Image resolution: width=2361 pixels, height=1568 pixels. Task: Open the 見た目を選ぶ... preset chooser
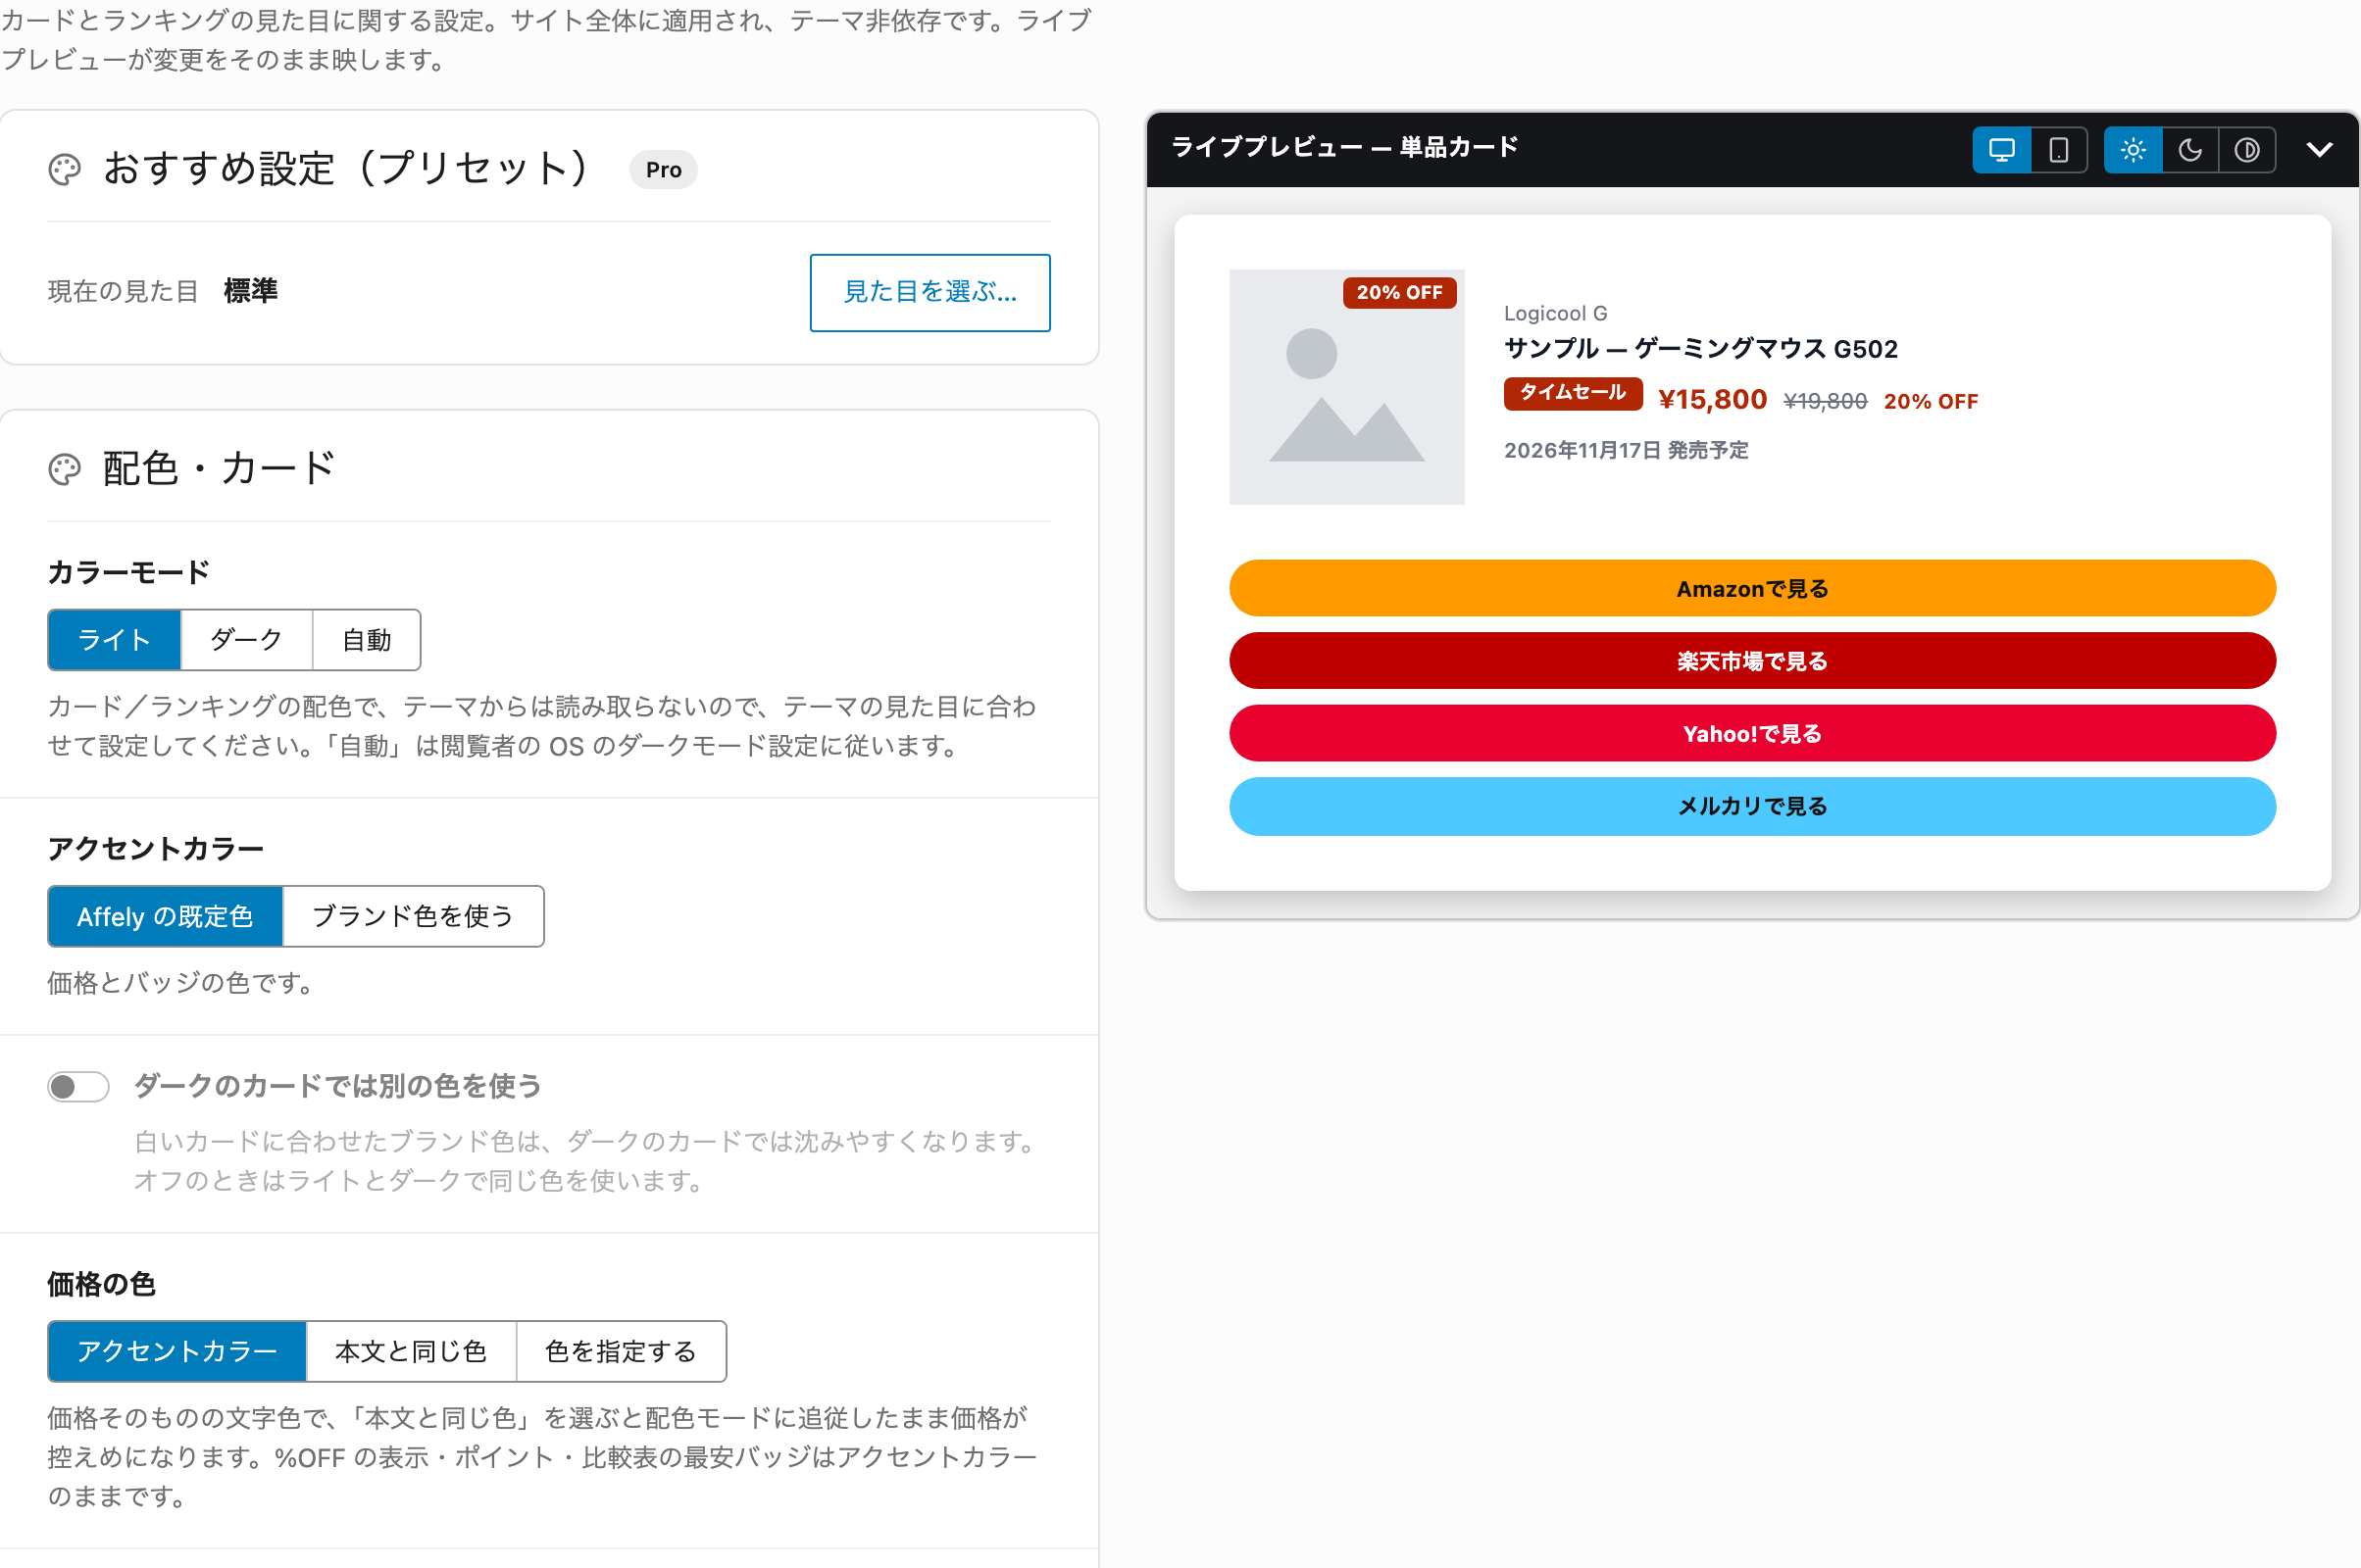point(930,292)
